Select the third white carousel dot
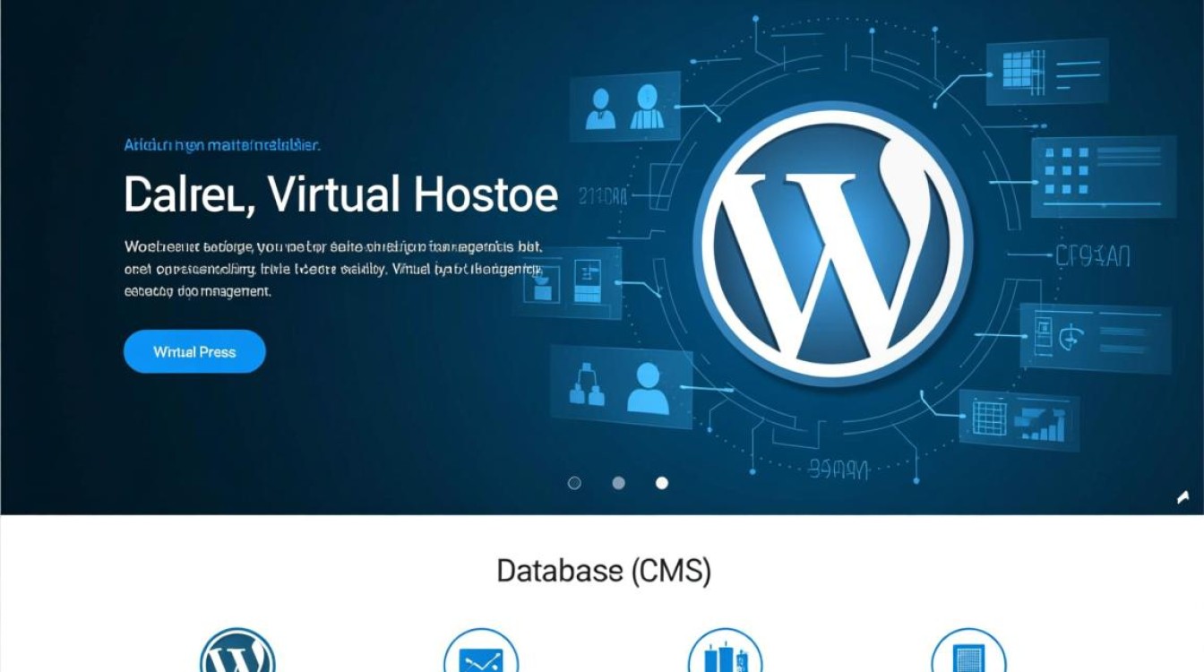This screenshot has width=1204, height=672. click(662, 483)
